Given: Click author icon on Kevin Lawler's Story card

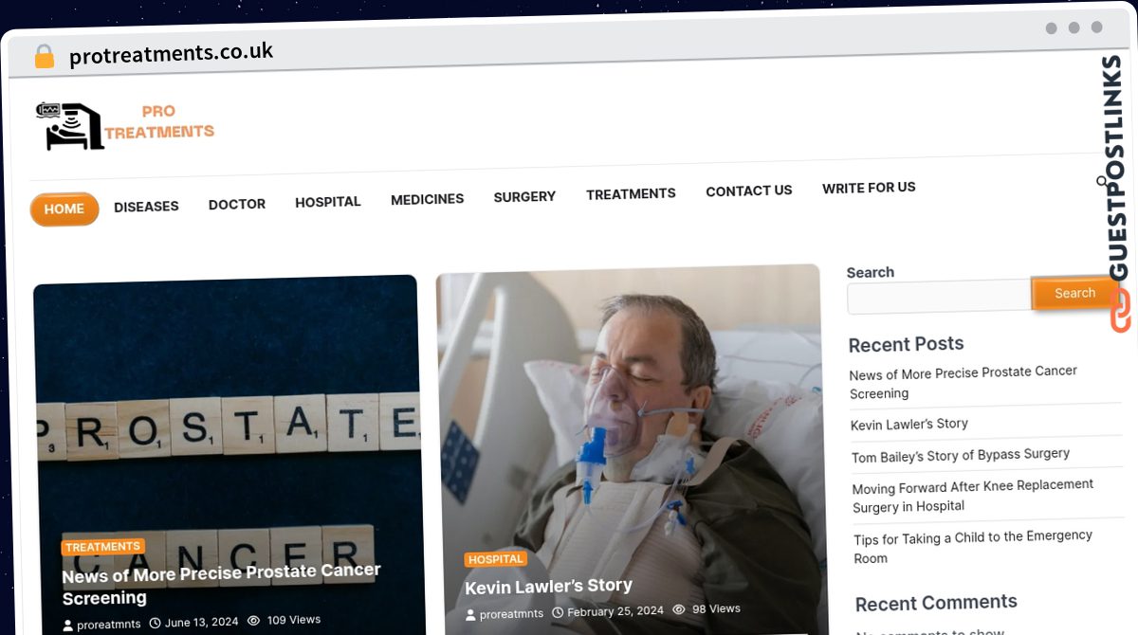Looking at the screenshot, I should click(x=471, y=614).
